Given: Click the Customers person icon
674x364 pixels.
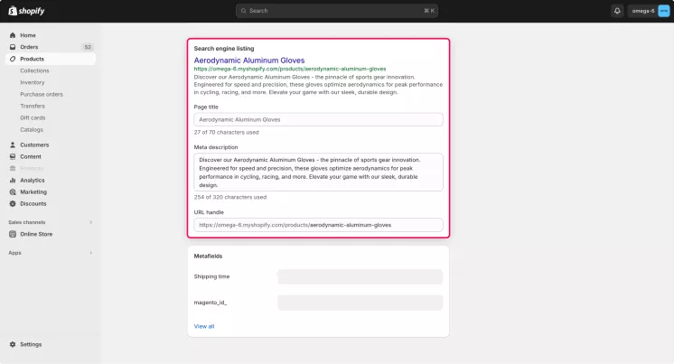Looking at the screenshot, I should click(13, 145).
